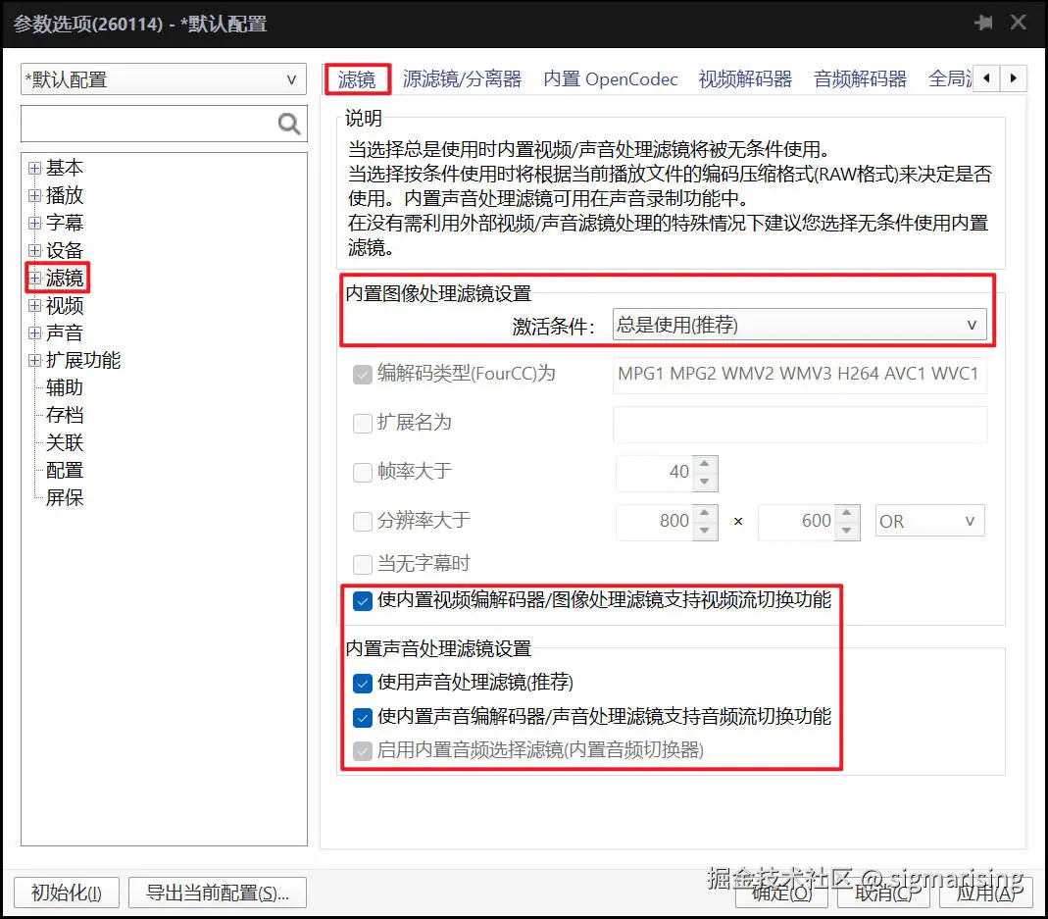Image resolution: width=1048 pixels, height=919 pixels.
Task: Uncheck 使用声音处理滤镜(推荐)
Action: [362, 682]
